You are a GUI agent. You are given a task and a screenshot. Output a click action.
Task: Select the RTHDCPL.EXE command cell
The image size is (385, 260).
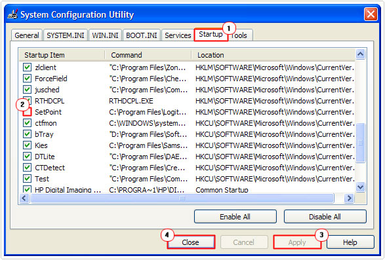pos(131,101)
